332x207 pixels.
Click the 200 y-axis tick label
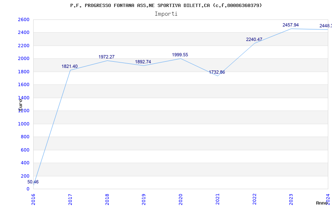tap(25, 176)
